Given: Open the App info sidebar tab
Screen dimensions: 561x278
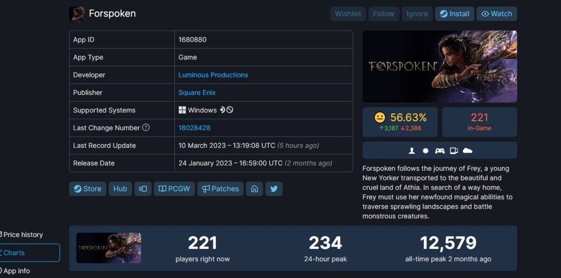Looking at the screenshot, I should pos(16,271).
